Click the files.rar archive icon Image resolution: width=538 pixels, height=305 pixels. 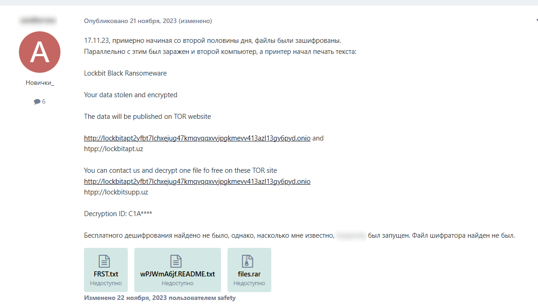click(249, 261)
